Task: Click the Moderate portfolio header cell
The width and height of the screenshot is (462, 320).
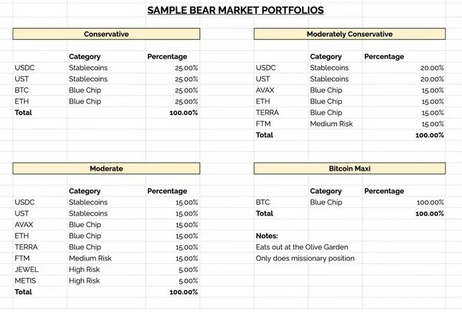Action: coord(106,168)
